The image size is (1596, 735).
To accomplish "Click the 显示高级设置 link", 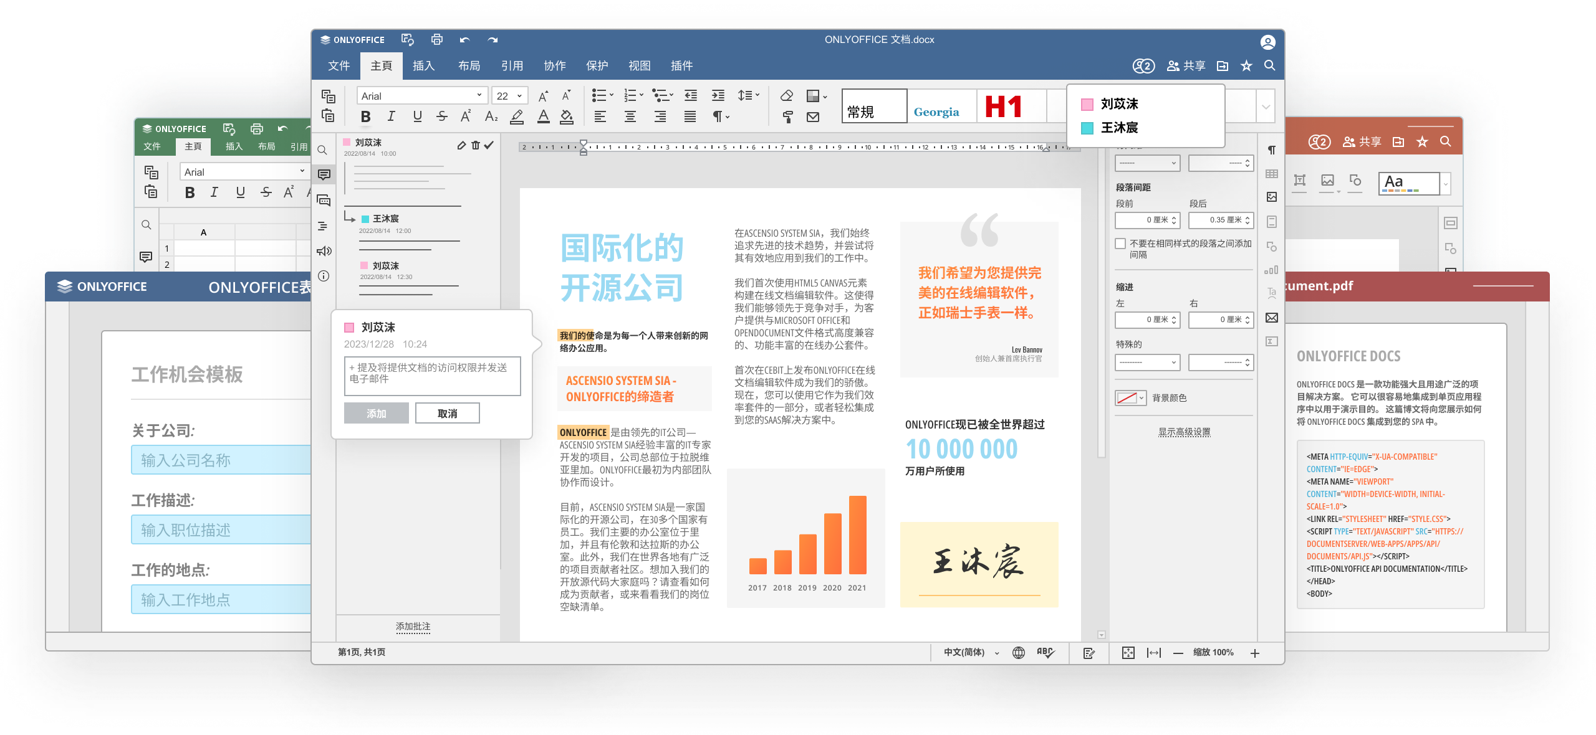I will coord(1184,432).
